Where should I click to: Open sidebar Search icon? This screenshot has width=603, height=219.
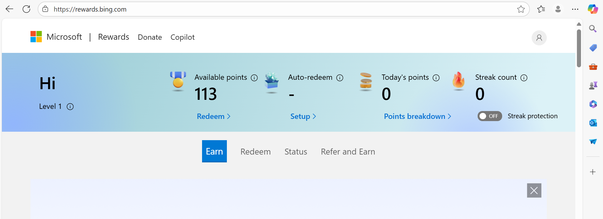pyautogui.click(x=593, y=29)
